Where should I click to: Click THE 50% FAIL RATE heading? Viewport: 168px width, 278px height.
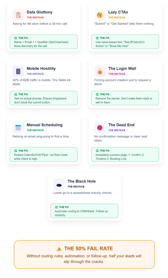point(88,248)
